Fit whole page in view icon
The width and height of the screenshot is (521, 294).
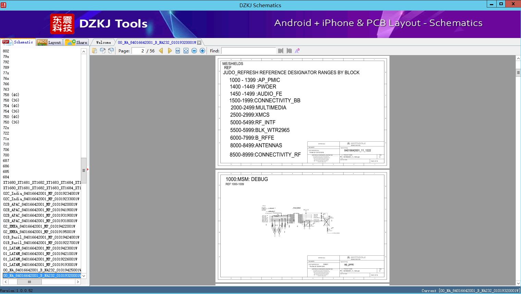186,51
